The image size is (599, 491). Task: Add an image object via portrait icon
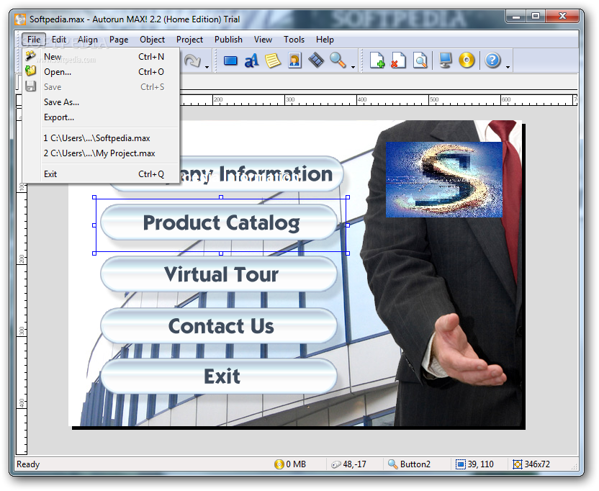pos(294,60)
